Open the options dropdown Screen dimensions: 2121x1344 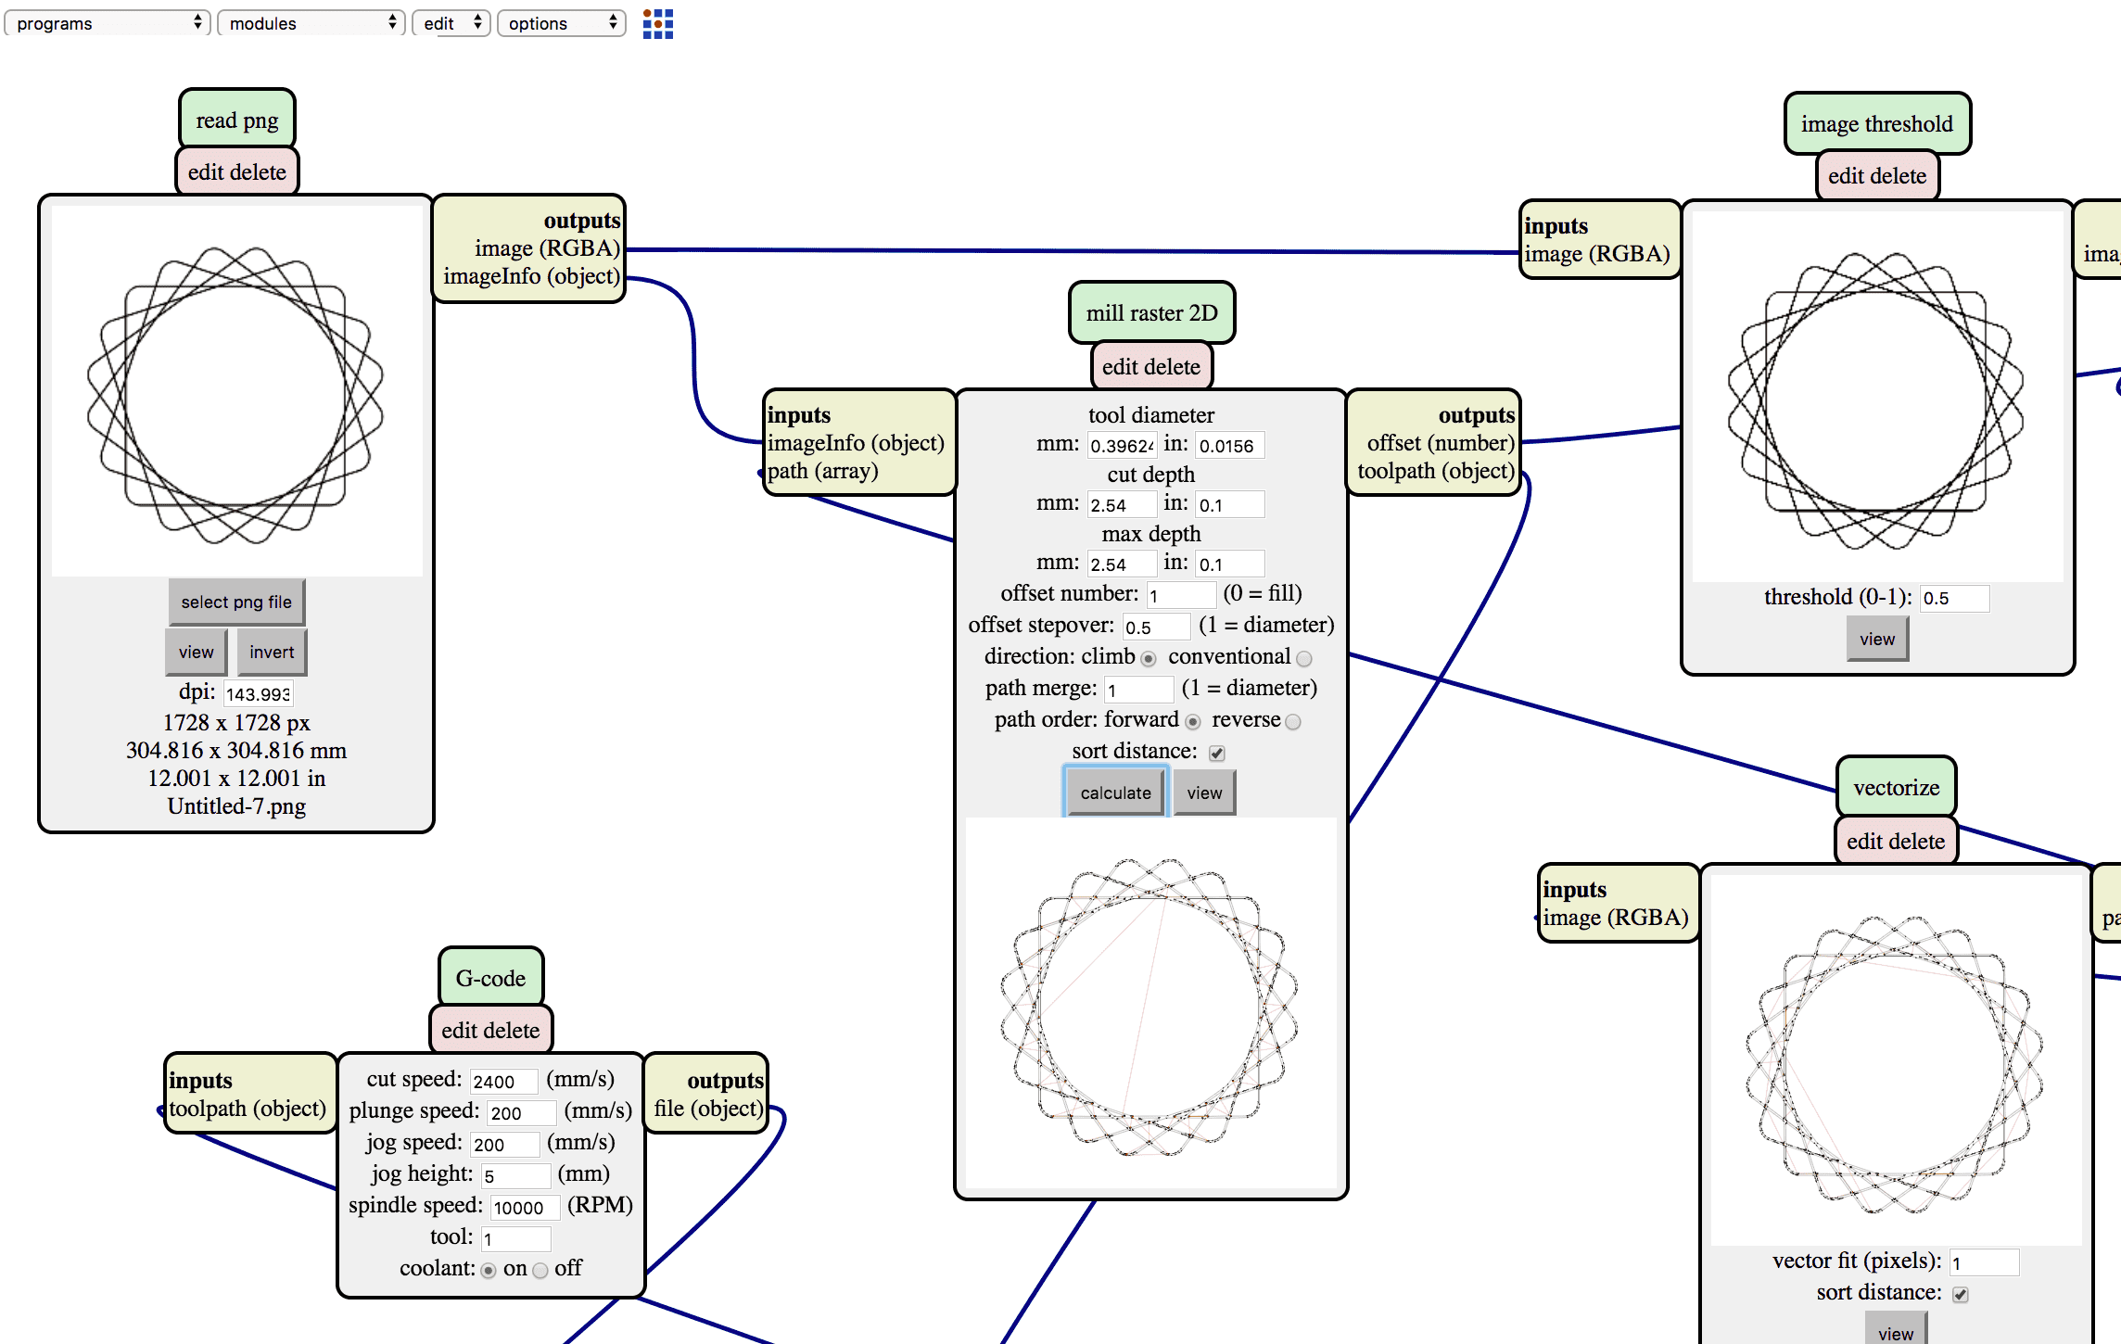coord(561,23)
